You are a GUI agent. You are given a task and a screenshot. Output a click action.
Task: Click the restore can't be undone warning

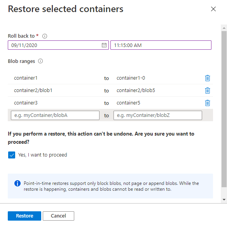pyautogui.click(x=101, y=138)
